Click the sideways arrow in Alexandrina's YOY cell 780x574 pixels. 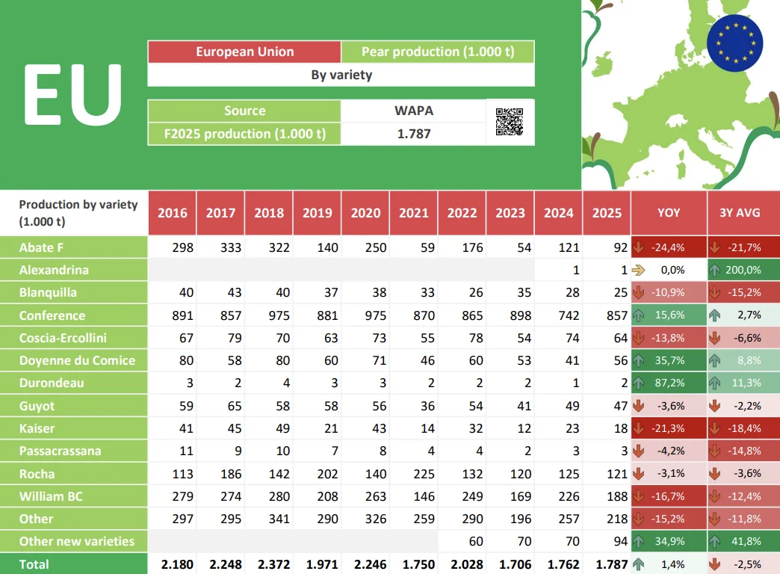coord(640,270)
